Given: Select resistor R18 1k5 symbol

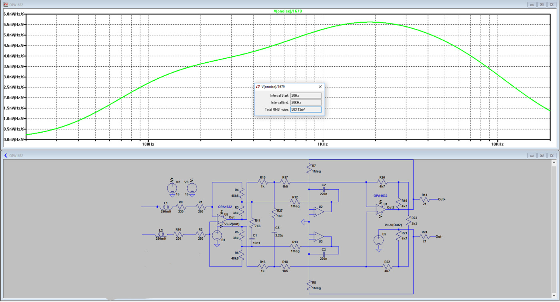Looking at the screenshot, I should click(x=285, y=266).
